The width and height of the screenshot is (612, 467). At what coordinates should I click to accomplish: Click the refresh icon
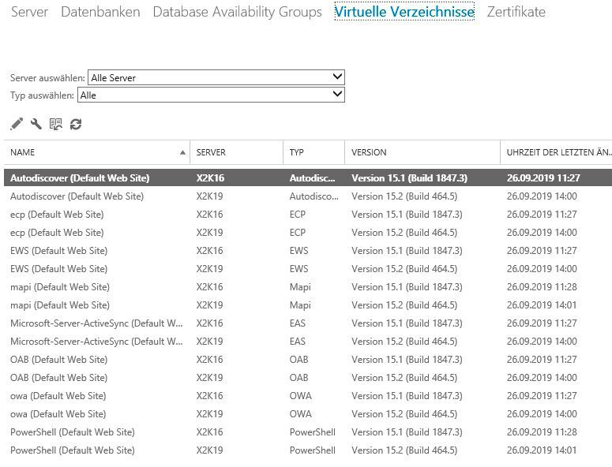76,125
